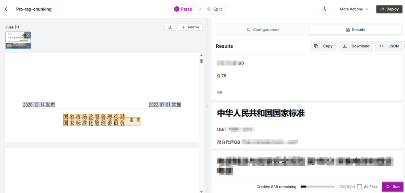Viewport: 405px width, 193px height.
Task: Download files with the icon beside Add file
Action: (x=170, y=27)
